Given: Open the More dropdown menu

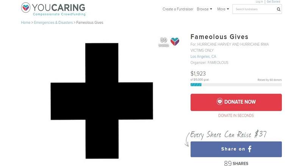Looking at the screenshot, I should point(223,9).
